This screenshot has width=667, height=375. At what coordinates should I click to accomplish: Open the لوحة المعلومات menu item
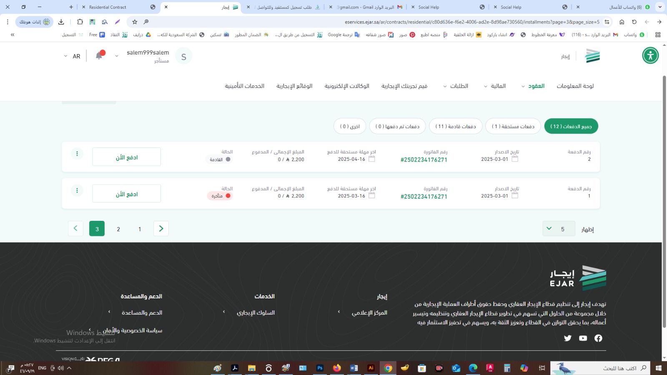(x=575, y=86)
